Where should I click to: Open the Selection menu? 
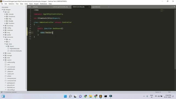12,4
